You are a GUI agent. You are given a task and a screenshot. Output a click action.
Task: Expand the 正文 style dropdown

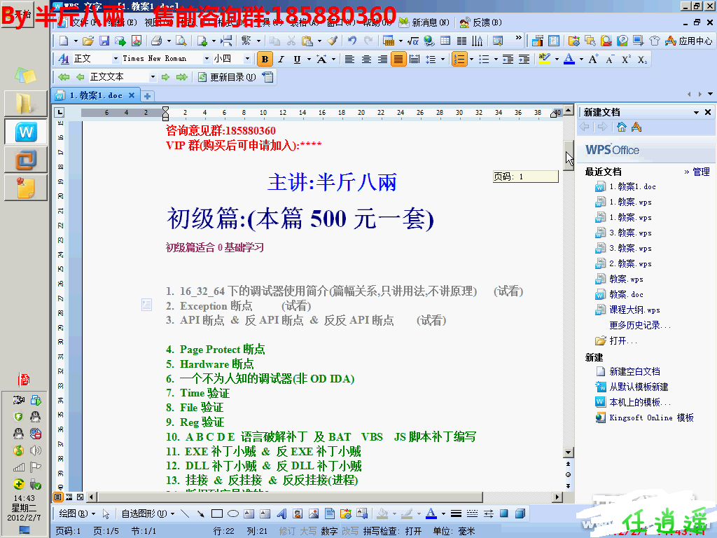point(114,60)
